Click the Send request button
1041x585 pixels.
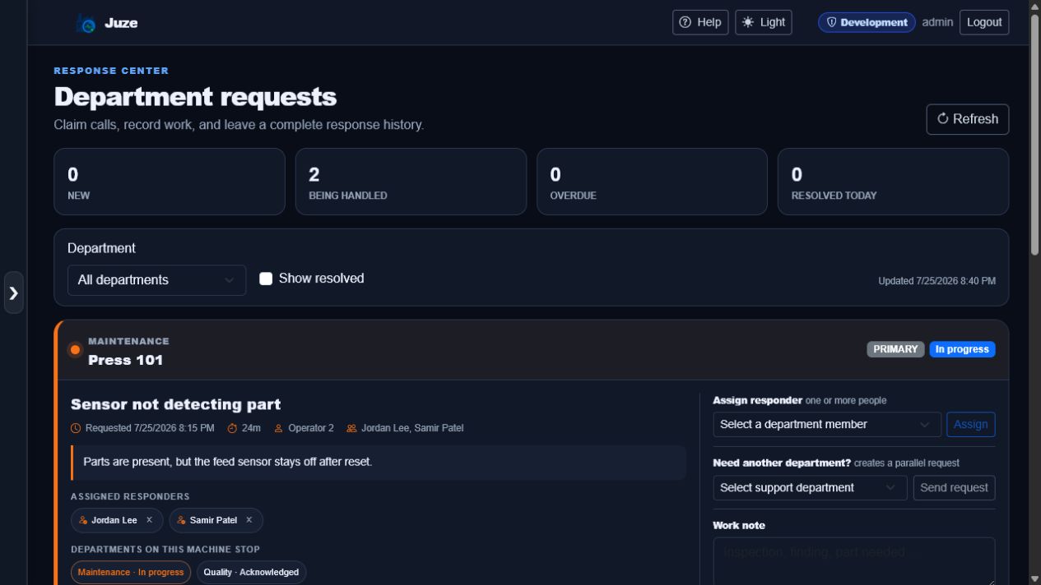pos(955,488)
